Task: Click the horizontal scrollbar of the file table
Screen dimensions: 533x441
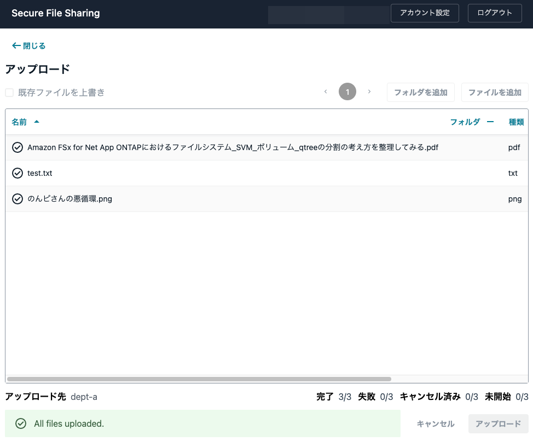Action: coord(199,379)
